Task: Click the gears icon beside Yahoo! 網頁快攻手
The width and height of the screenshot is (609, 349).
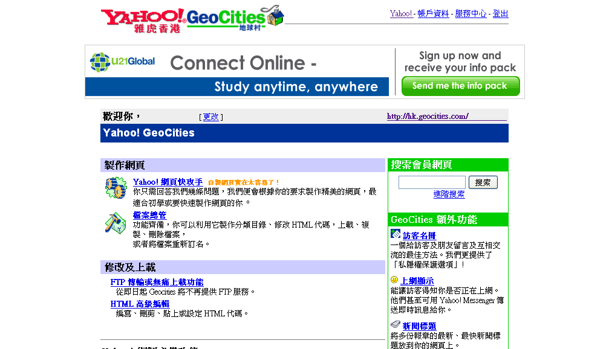Action: point(116,188)
